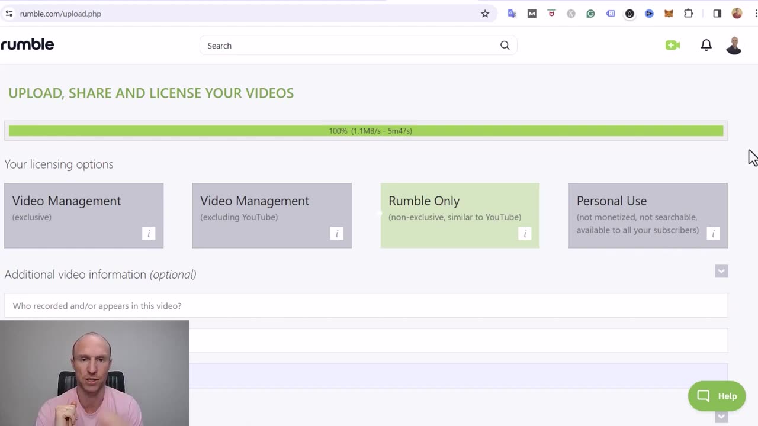Click the upload progress bar at 100%

(366, 131)
